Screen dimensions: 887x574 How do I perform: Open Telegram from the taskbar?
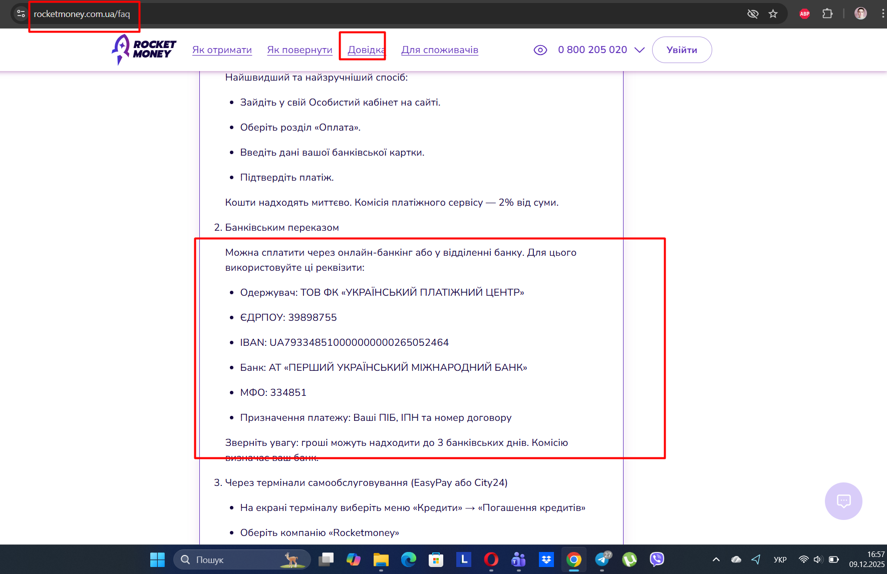[x=603, y=559]
